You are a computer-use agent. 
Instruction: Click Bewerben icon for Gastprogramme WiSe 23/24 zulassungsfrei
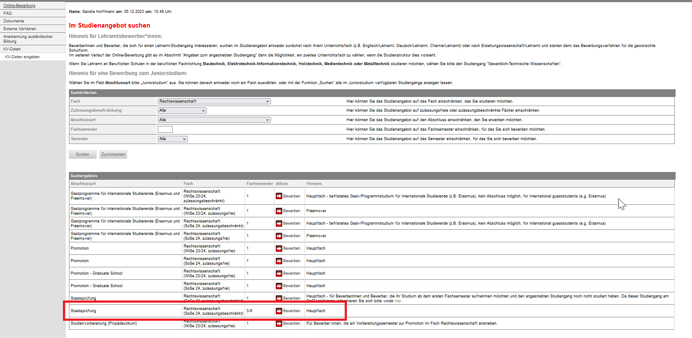pyautogui.click(x=279, y=211)
